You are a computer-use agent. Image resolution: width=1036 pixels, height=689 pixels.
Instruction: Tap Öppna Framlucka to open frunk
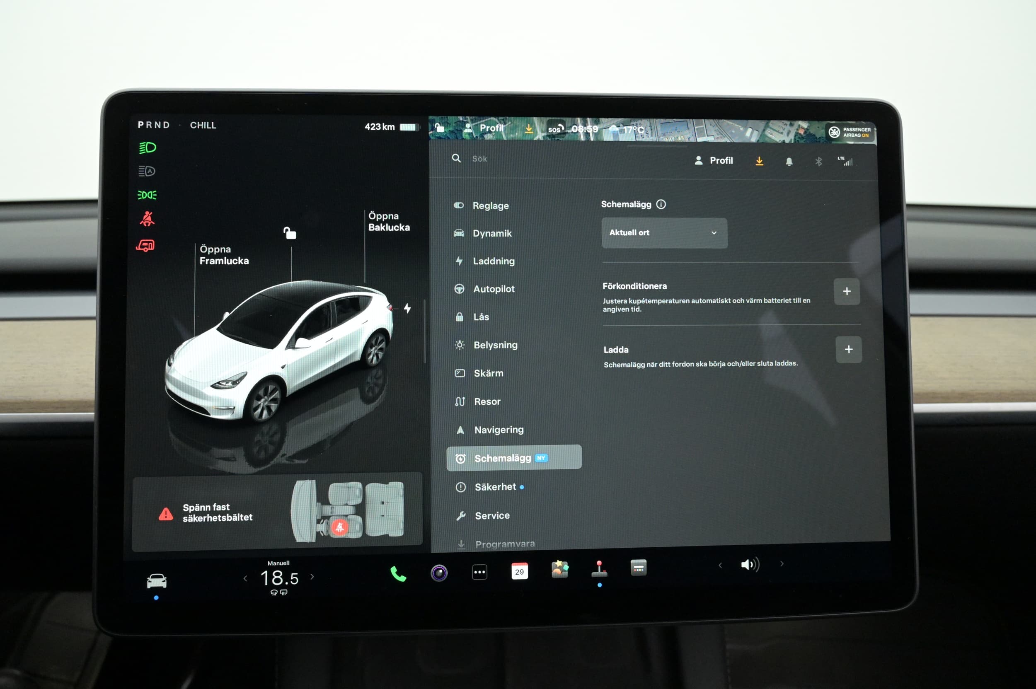click(x=223, y=255)
